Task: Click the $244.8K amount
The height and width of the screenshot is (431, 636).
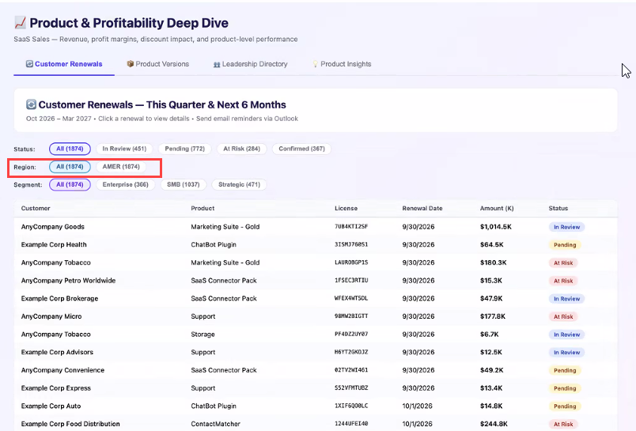Action: click(x=494, y=424)
